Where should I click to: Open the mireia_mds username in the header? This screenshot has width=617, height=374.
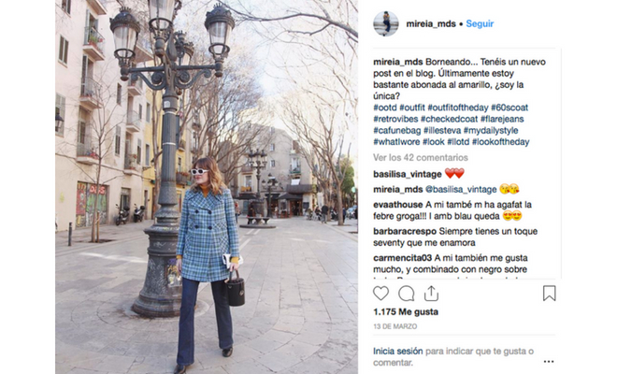(x=431, y=23)
